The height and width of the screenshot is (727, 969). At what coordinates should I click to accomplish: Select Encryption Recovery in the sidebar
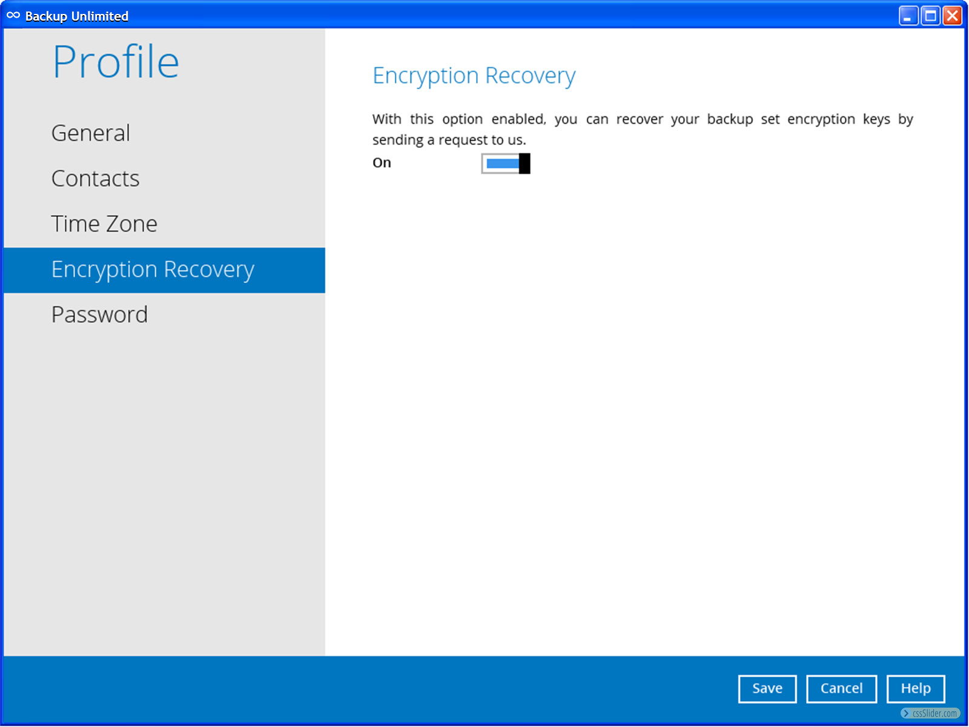point(153,270)
